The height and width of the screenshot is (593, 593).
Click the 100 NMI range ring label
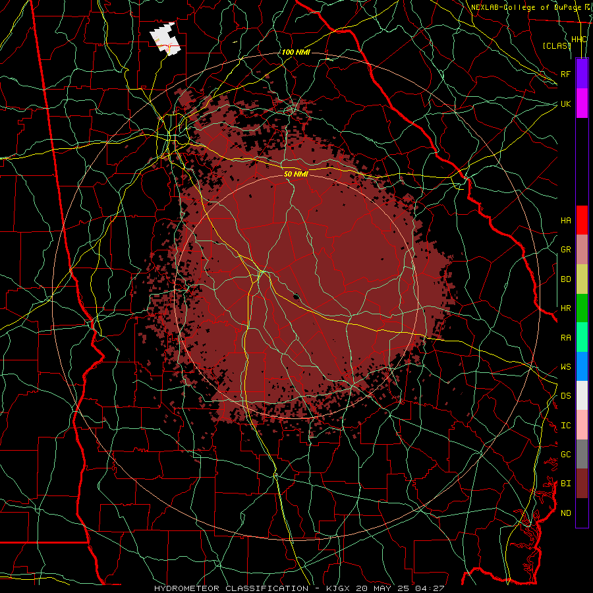296,52
